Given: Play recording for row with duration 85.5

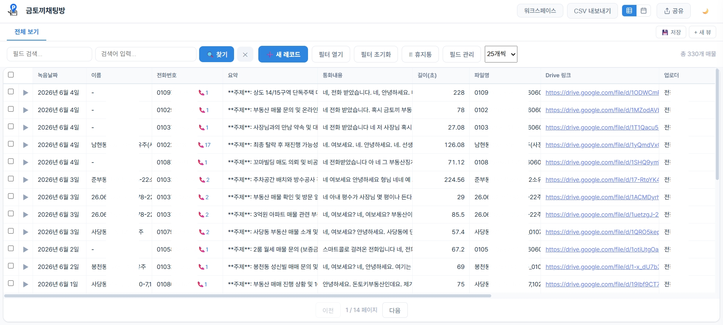Looking at the screenshot, I should click(x=25, y=215).
